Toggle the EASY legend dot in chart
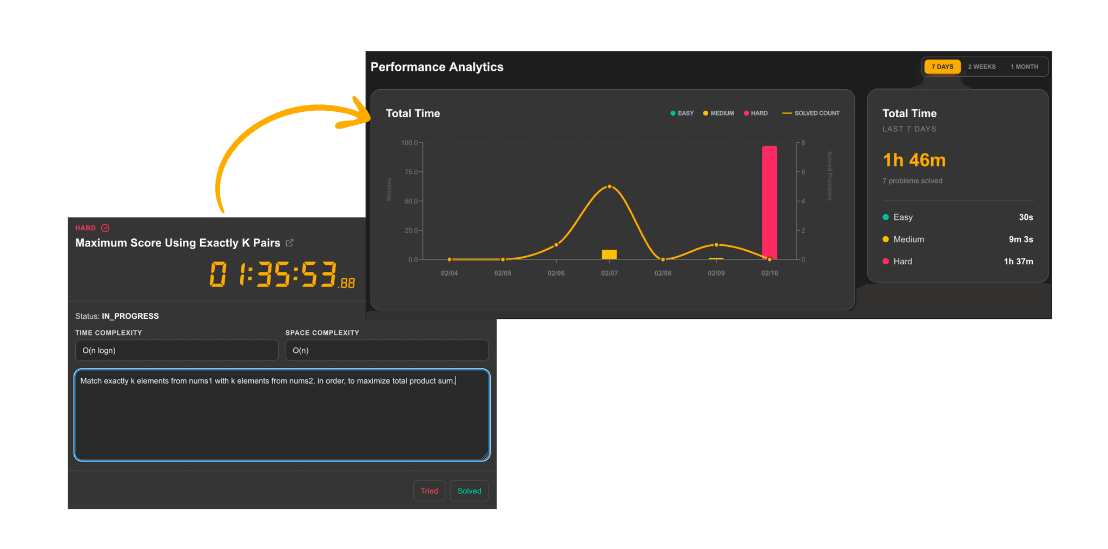1108x549 pixels. (x=672, y=113)
